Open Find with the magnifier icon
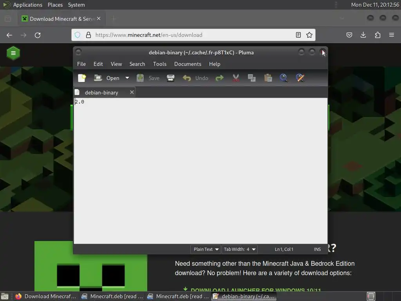 coord(284,78)
